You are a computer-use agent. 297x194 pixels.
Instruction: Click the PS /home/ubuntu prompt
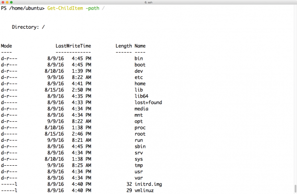pyautogui.click(x=23, y=9)
